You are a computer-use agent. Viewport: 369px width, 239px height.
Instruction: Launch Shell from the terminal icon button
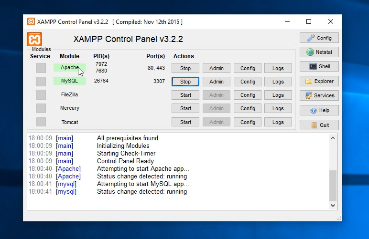tap(319, 66)
